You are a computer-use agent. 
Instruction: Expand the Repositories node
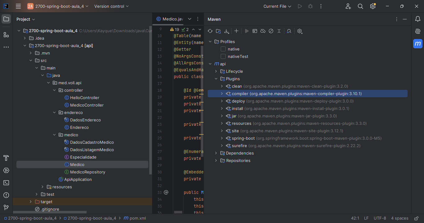[x=216, y=160]
